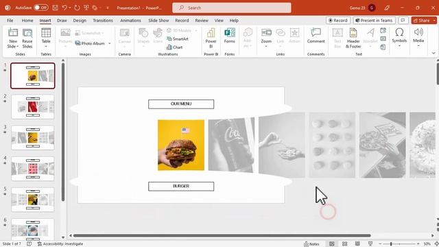Open the Photo Album tool

[x=90, y=43]
